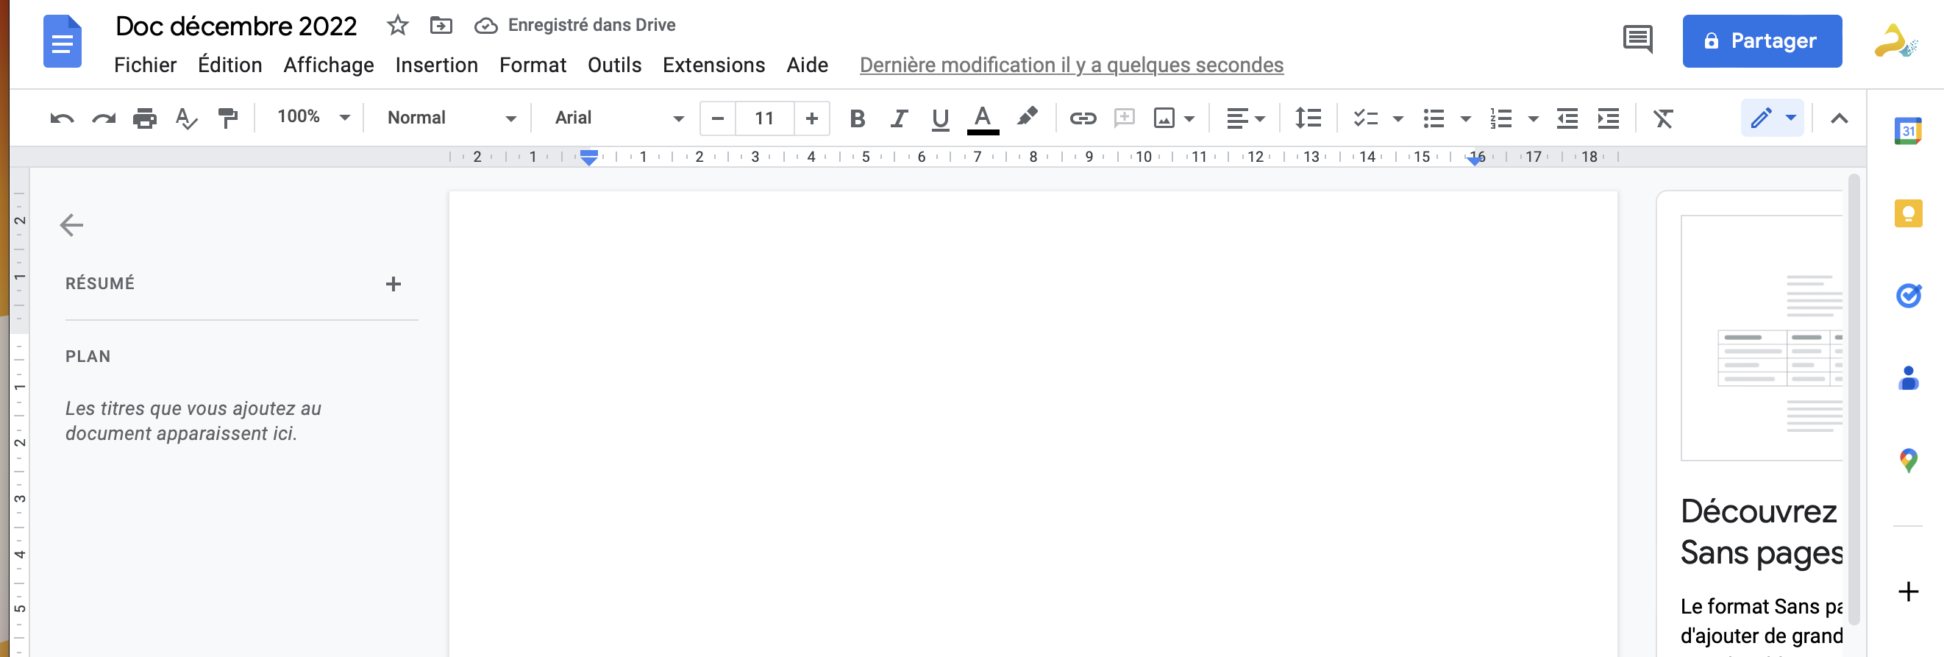Screen dimensions: 1944x657
Task: Open the Outils menu
Action: [614, 65]
